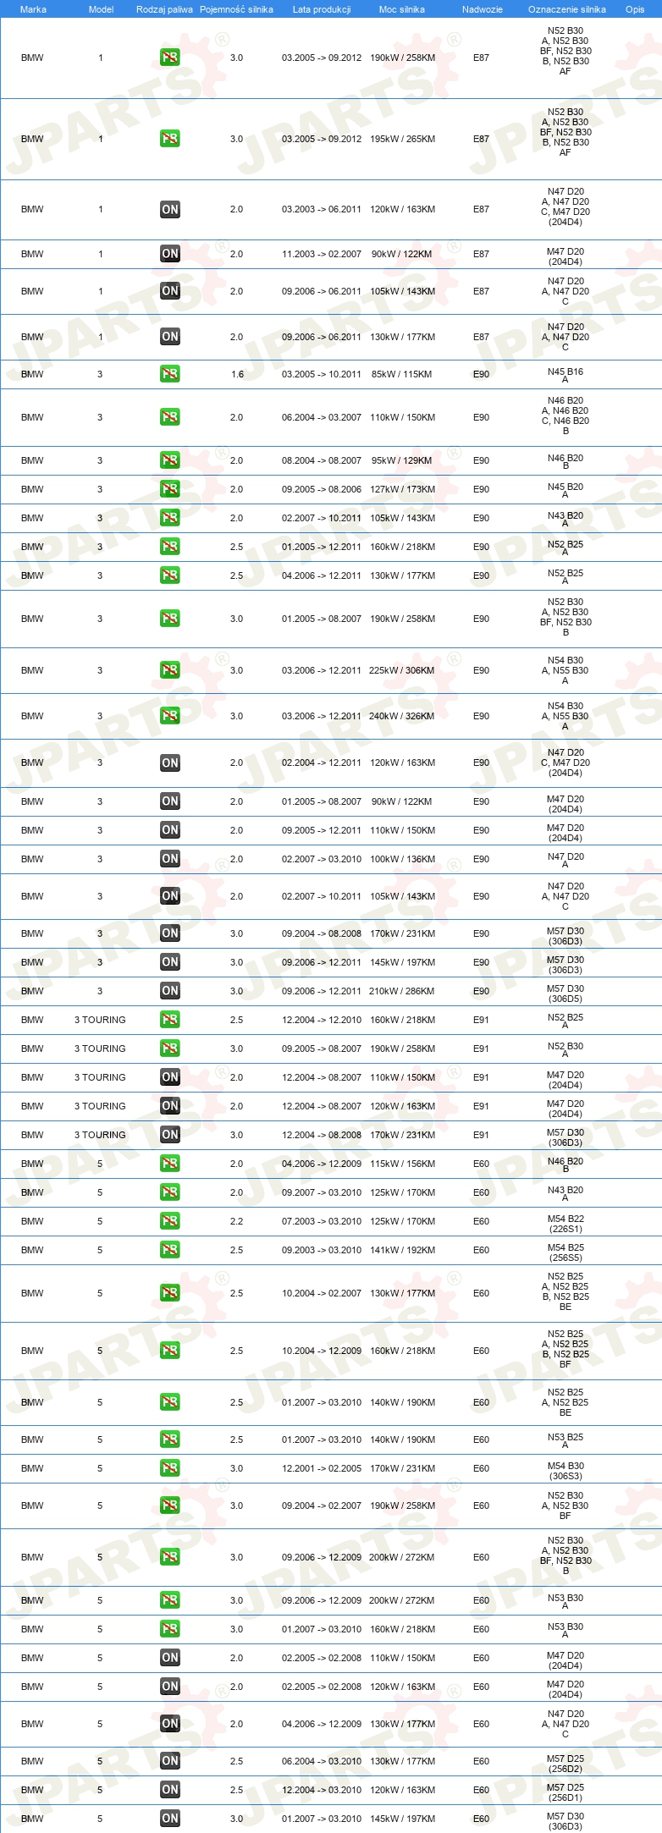Select the 1.6 engine capacity cell
Viewport: 662px width, 1833px height.
tap(237, 374)
